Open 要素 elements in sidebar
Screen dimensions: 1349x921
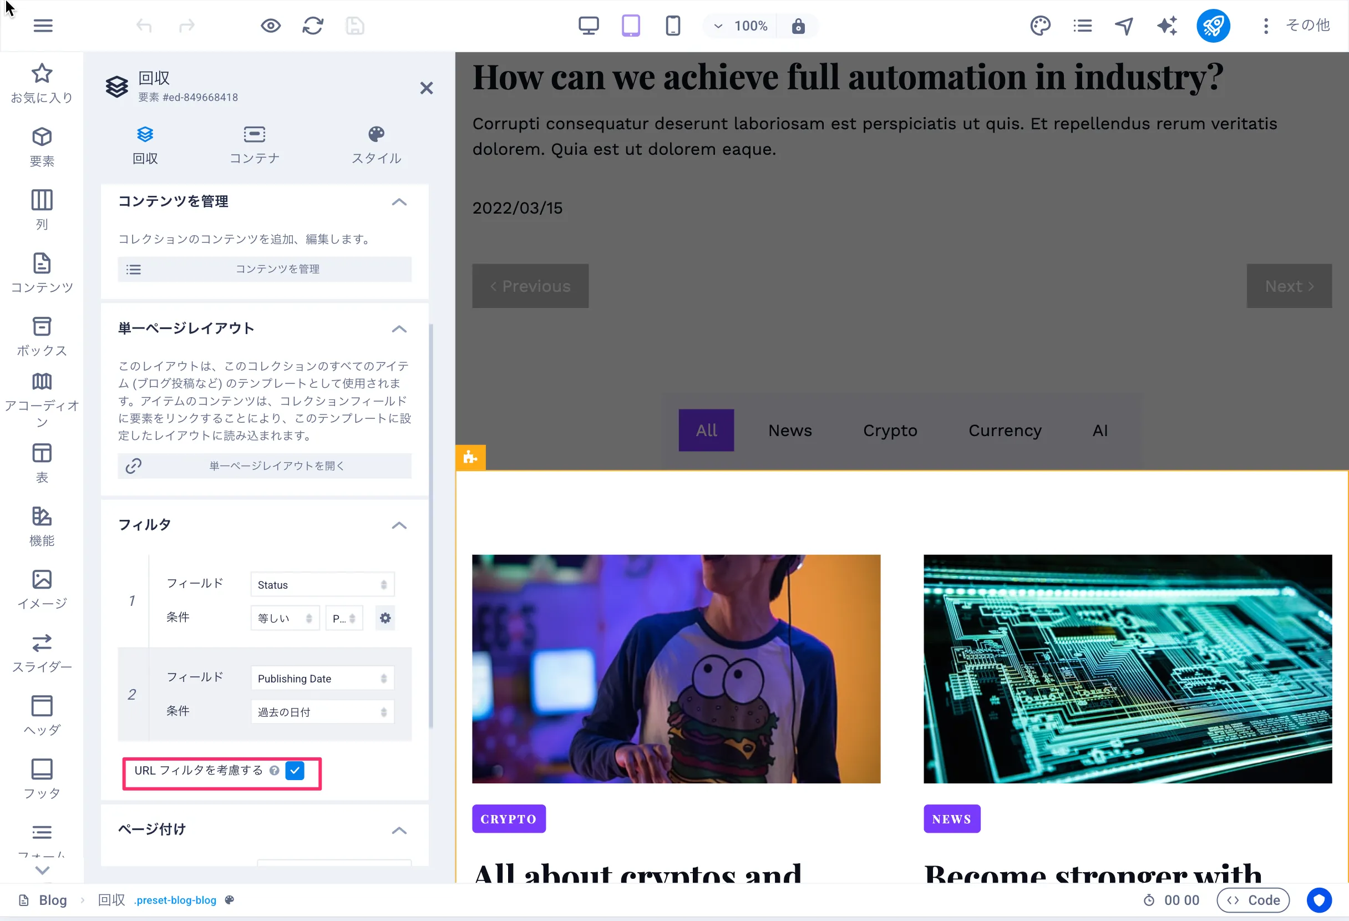click(42, 147)
